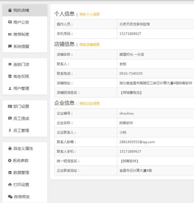The width and height of the screenshot is (194, 203).
Task: Click the chart icon beside 员工提成
Action: tap(10, 118)
